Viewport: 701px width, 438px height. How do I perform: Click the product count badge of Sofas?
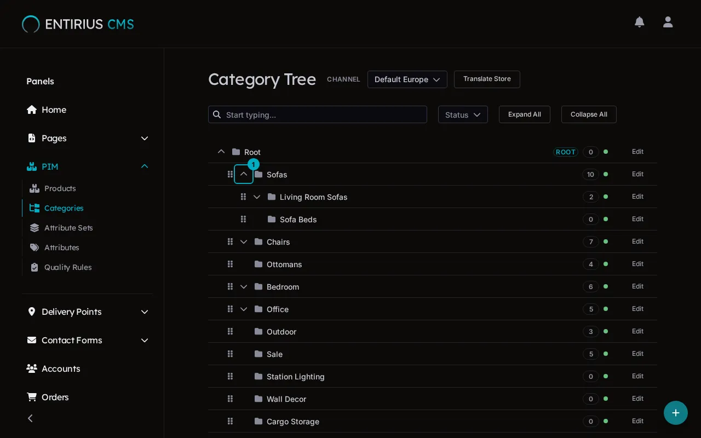(x=590, y=174)
